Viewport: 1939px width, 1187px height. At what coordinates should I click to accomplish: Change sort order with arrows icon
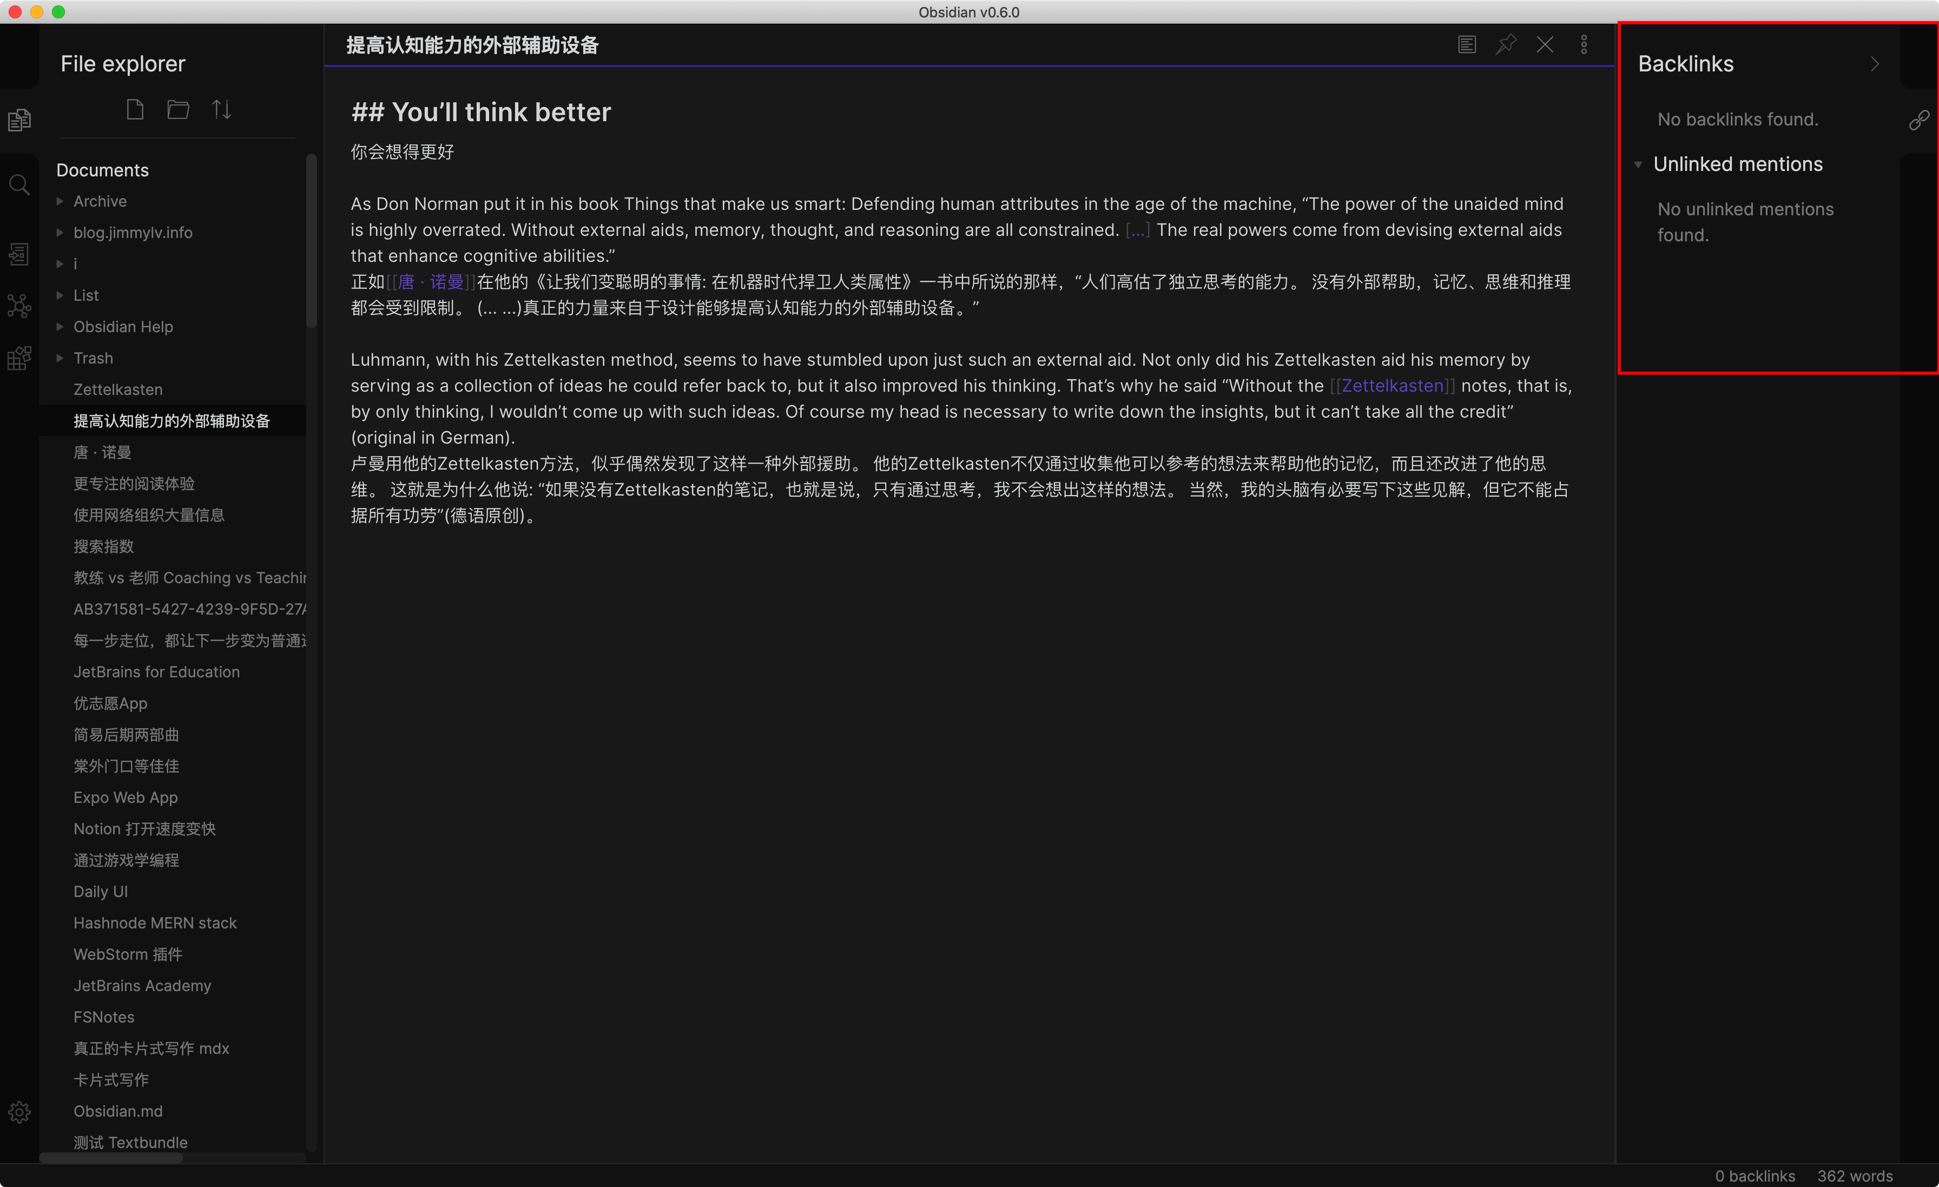coord(222,109)
